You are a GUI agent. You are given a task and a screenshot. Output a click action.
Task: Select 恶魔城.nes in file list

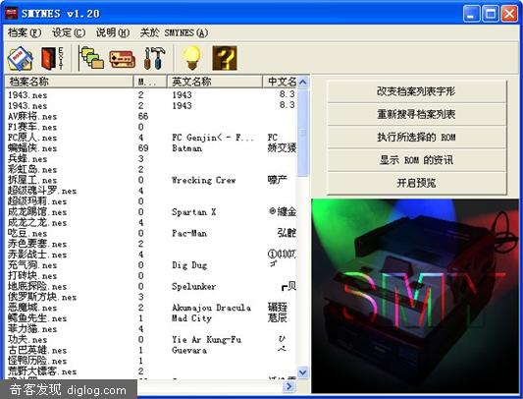[x=32, y=308]
